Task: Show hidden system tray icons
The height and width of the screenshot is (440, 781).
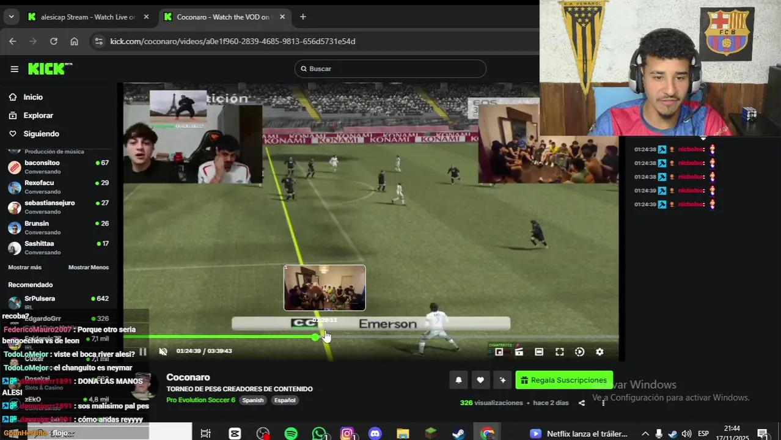Action: 645,434
